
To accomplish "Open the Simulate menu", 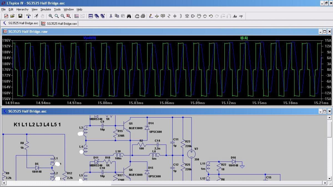I will [46, 9].
